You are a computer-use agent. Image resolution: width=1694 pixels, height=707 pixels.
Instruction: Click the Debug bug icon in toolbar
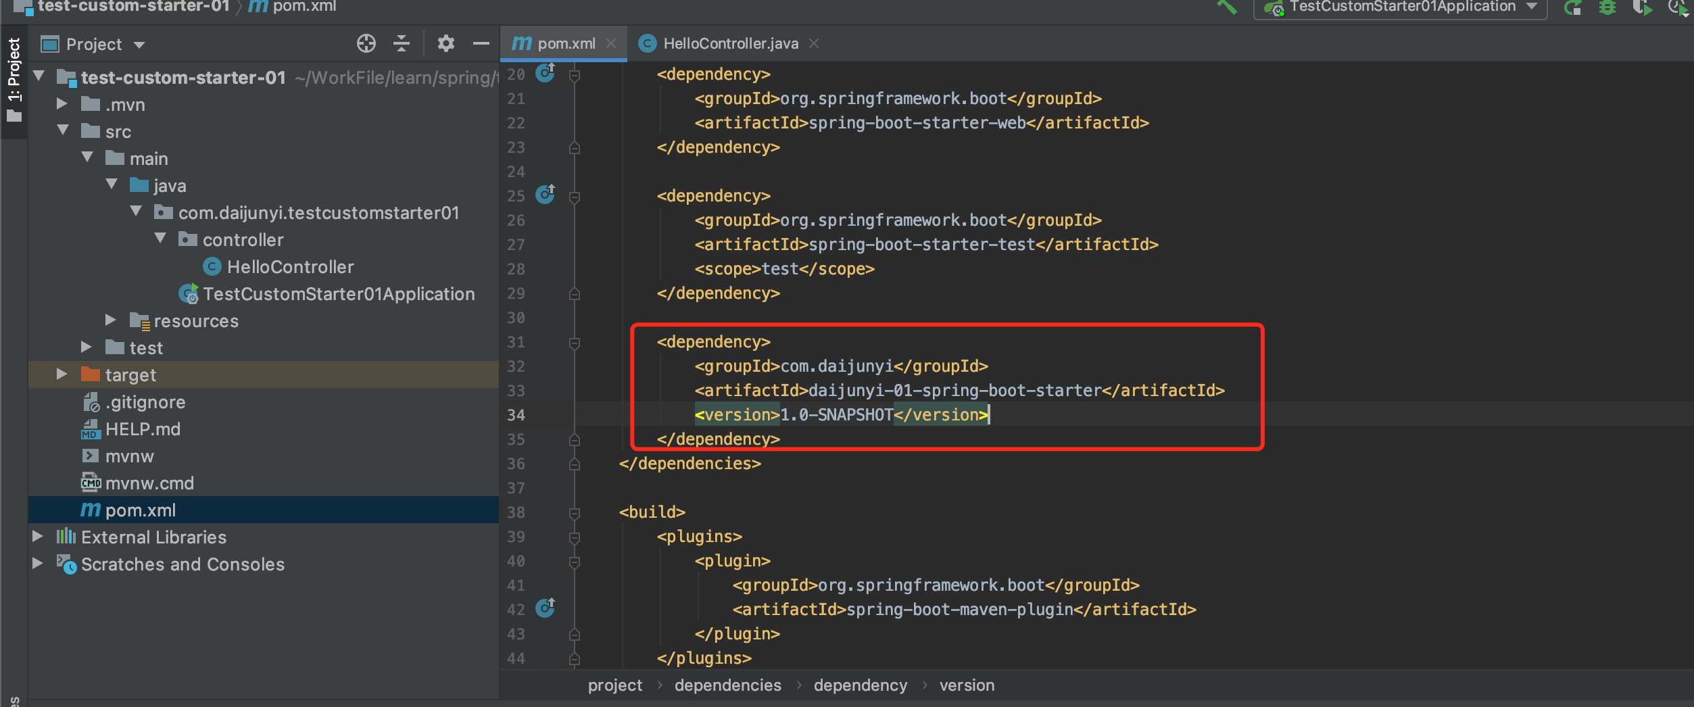pos(1607,7)
